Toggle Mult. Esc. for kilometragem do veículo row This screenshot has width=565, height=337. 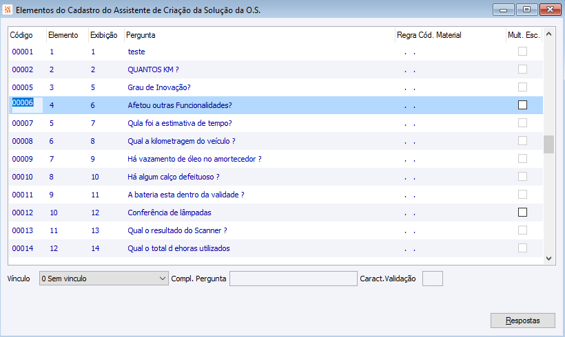click(522, 140)
